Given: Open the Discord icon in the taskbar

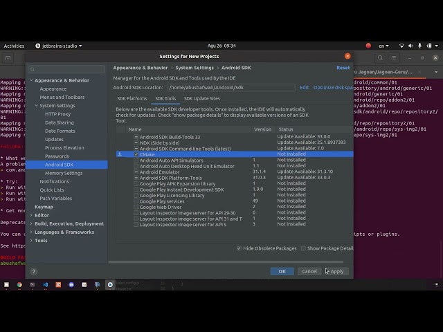Looking at the screenshot, I should [x=71, y=284].
